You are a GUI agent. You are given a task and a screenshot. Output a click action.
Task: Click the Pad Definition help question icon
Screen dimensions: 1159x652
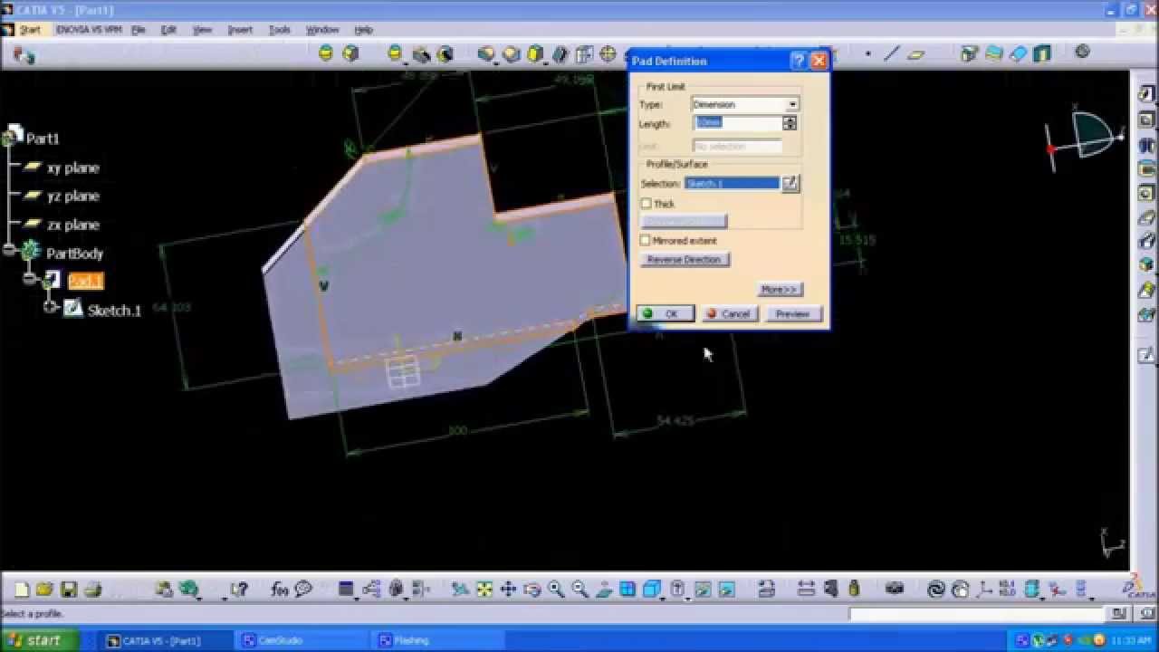tap(799, 62)
